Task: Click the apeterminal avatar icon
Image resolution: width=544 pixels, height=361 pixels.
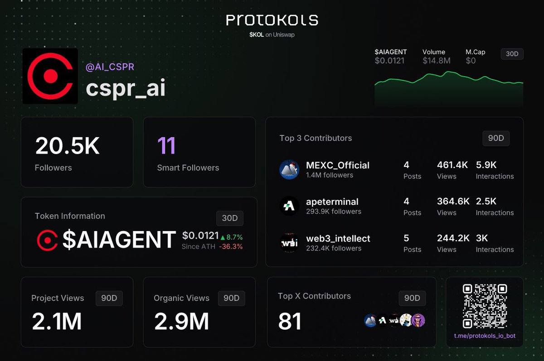Action: [x=289, y=206]
